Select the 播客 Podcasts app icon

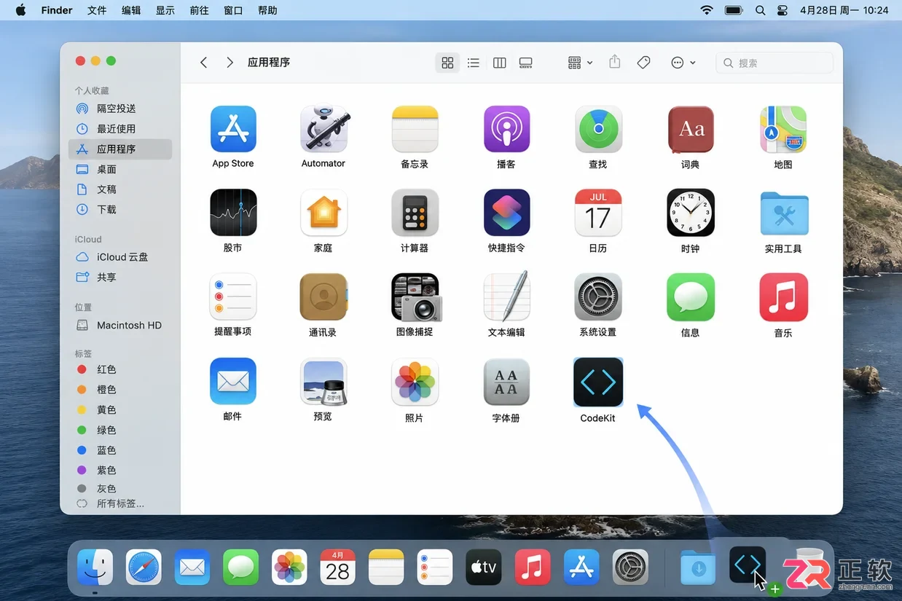click(x=506, y=129)
